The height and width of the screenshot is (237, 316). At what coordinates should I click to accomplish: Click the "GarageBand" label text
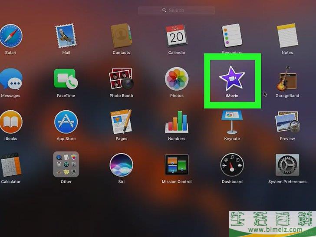click(x=287, y=96)
